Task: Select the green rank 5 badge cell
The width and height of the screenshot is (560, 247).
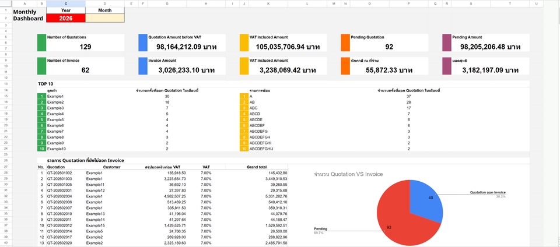Action: (x=42, y=120)
